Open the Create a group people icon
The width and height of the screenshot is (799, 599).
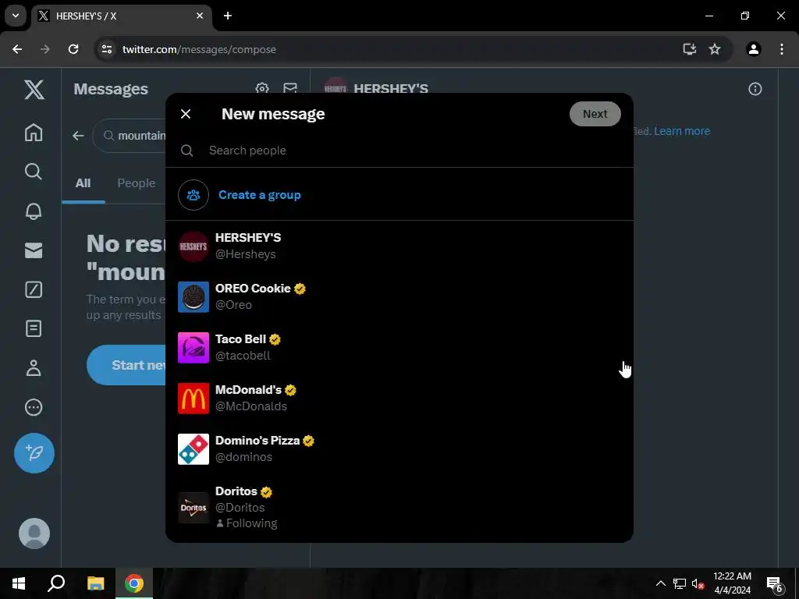pyautogui.click(x=194, y=195)
